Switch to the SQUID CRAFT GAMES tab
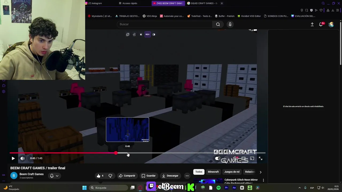 (202, 3)
